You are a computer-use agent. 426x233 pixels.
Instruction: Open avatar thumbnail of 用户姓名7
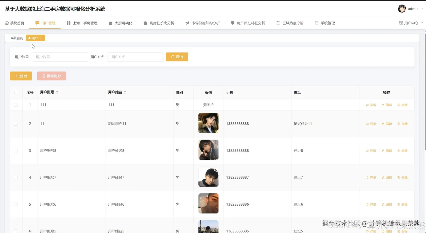(x=209, y=177)
